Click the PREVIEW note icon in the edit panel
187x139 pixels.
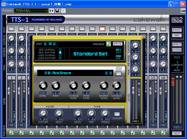pos(108,44)
